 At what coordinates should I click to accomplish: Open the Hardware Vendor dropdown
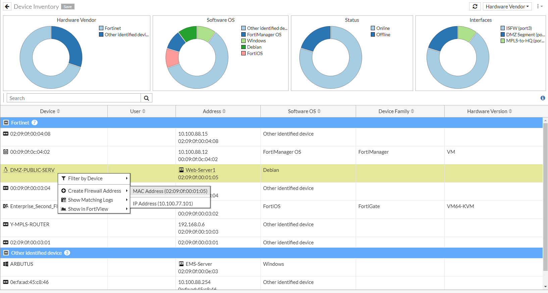507,6
